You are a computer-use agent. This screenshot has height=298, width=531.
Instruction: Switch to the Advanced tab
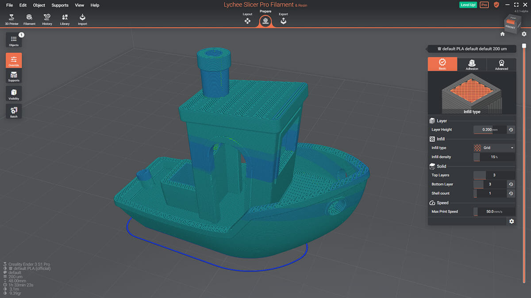(501, 64)
